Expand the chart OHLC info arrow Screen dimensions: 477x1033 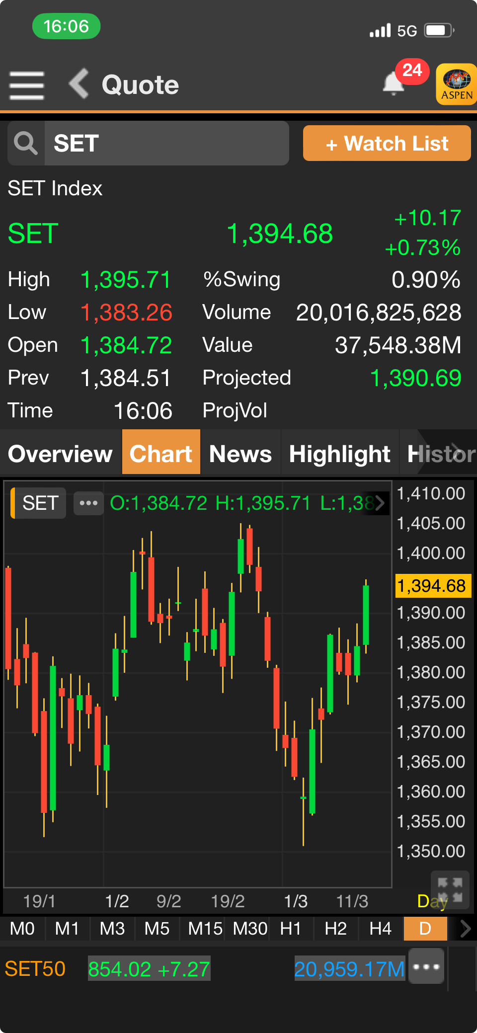pos(380,503)
